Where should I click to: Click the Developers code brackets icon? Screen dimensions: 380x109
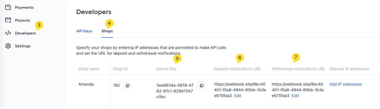click(8, 33)
